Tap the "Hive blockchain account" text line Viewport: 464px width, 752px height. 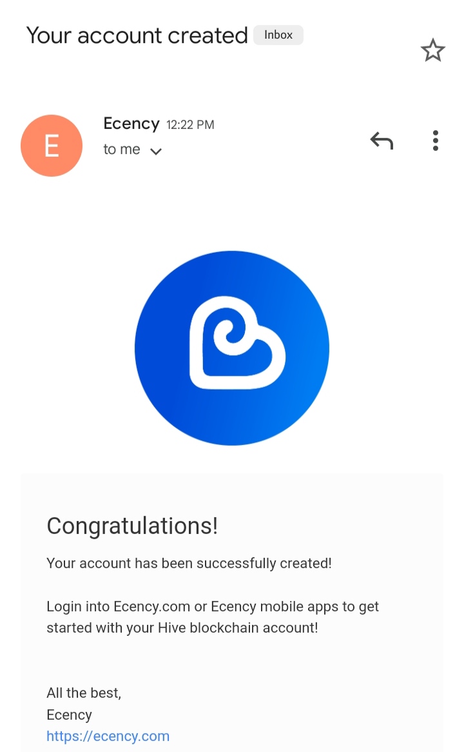182,628
